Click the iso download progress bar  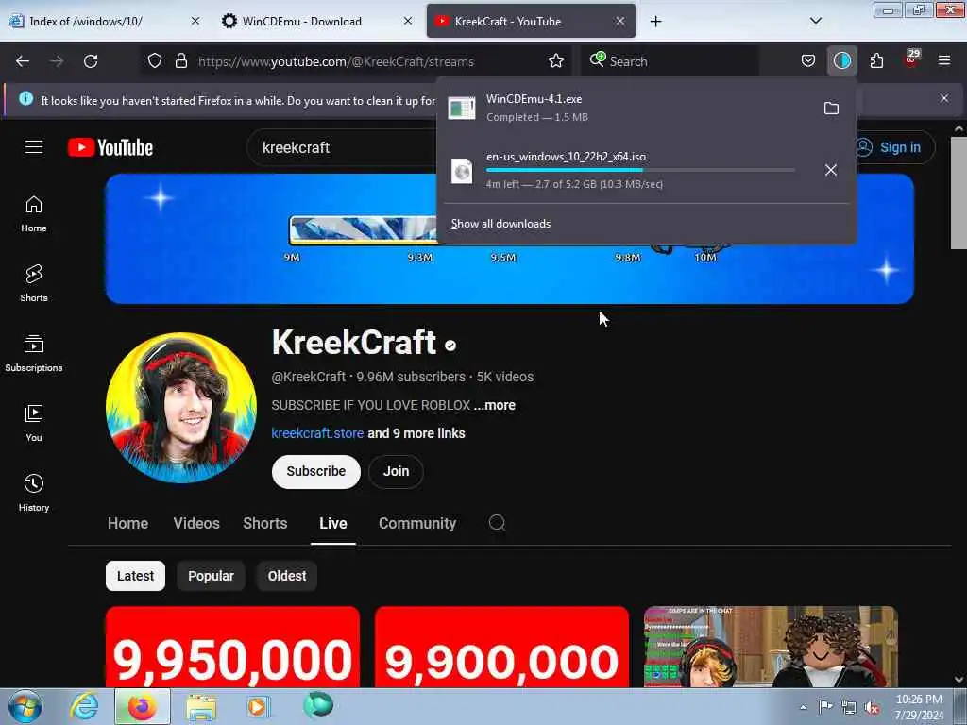click(640, 170)
